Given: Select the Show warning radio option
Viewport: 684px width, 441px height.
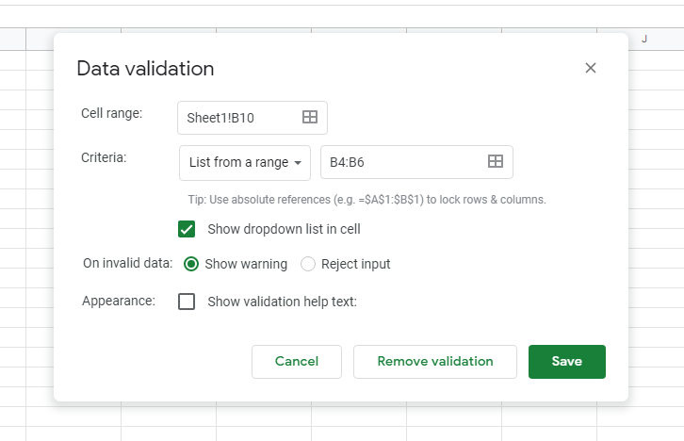Looking at the screenshot, I should (x=191, y=264).
